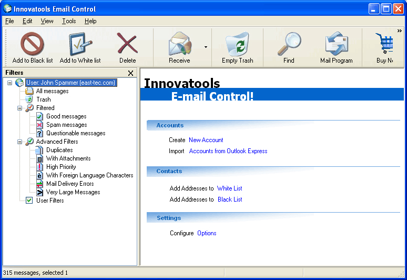Collapse the Filtered tree node

20,108
